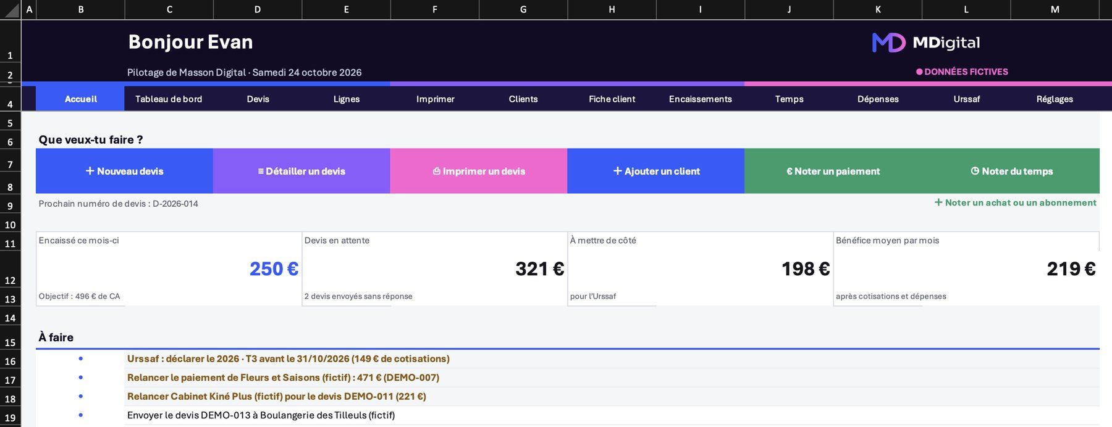Click the Urssaf déclarer T3 task line
Screen dimensions: 1112x427
(x=288, y=359)
